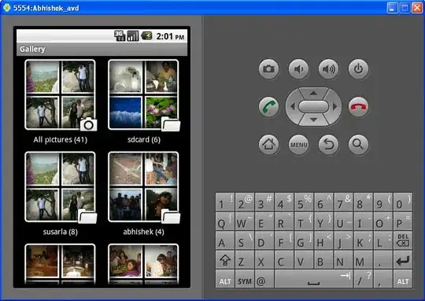425x301 pixels.
Task: Click the Z key on keyboard
Action: (x=245, y=260)
